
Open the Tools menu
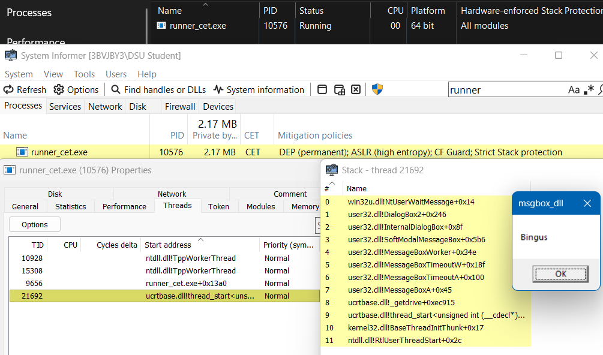point(84,74)
